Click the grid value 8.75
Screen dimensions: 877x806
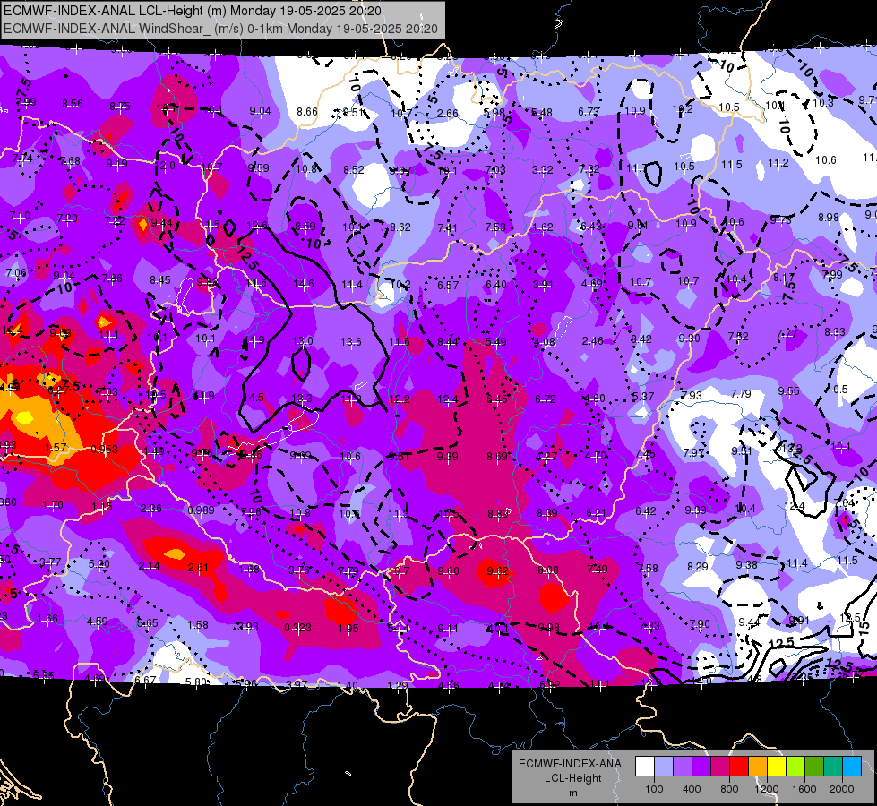click(120, 107)
